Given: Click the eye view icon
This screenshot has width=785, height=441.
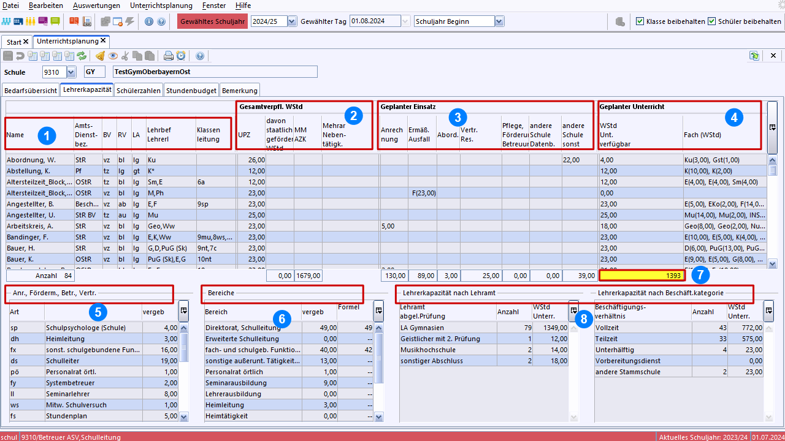Looking at the screenshot, I should click(x=113, y=56).
